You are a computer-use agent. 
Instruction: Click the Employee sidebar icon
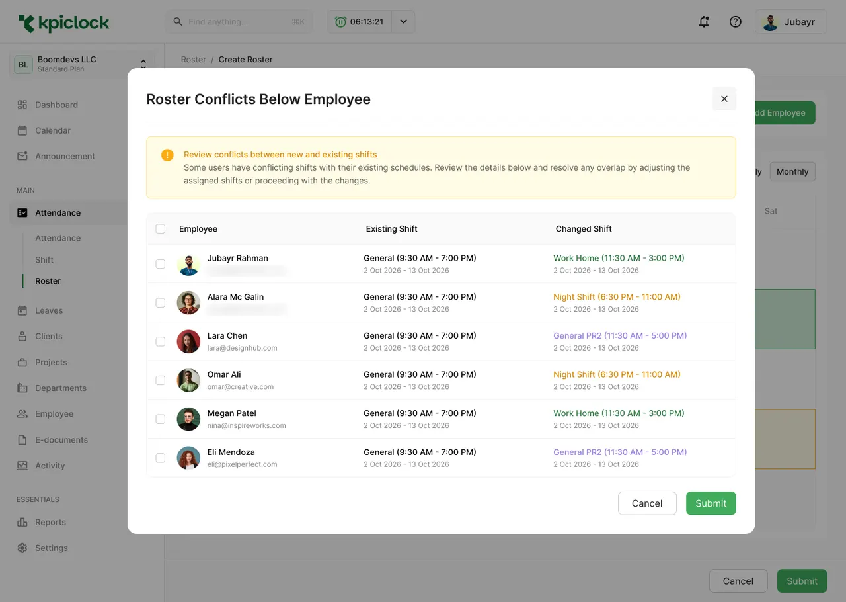pos(22,413)
